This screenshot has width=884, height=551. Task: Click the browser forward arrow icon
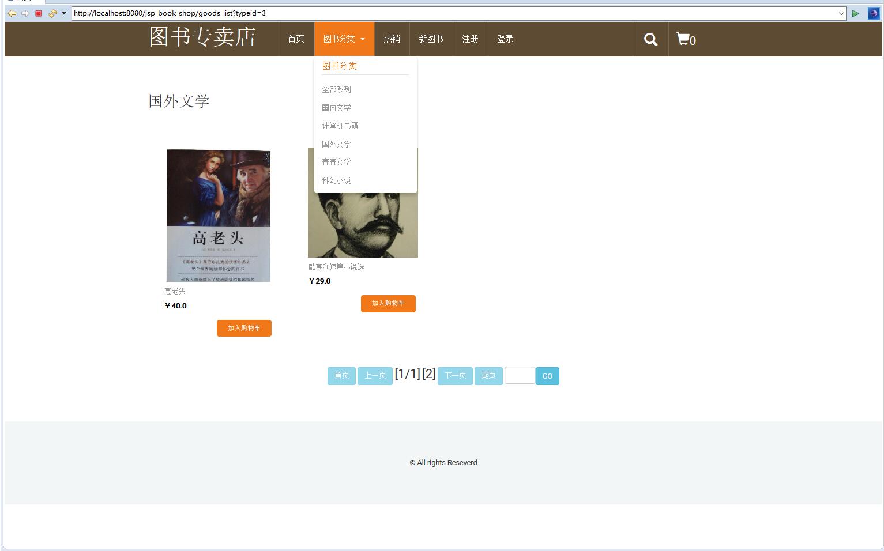[25, 13]
